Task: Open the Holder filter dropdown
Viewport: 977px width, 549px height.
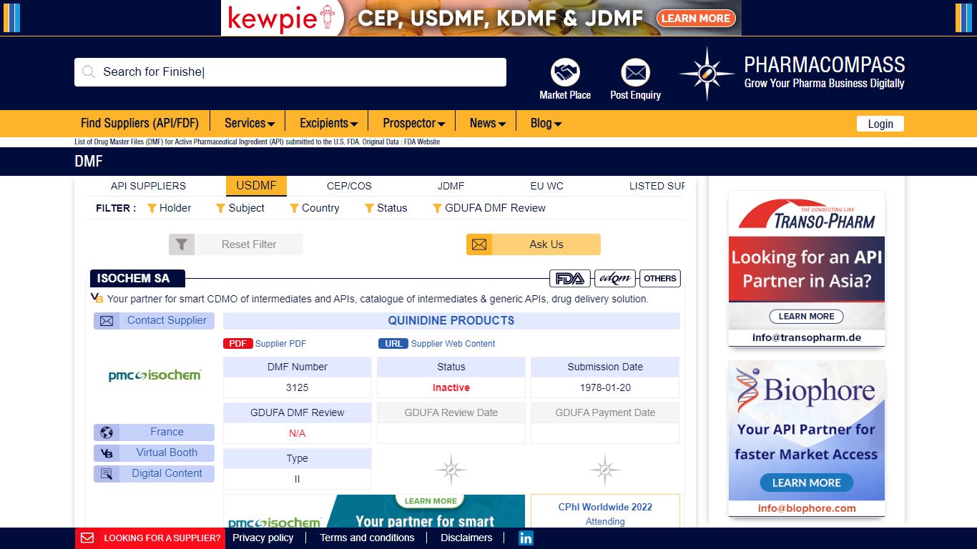Action: tap(169, 208)
